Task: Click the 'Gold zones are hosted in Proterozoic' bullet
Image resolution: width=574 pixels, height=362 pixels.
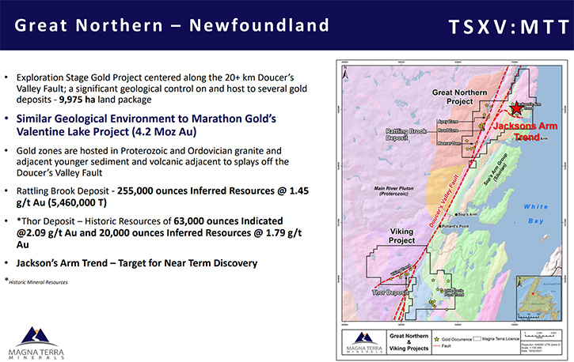Action: [x=153, y=161]
